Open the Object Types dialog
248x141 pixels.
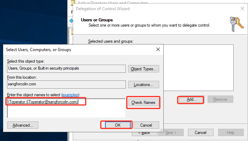pos(143,69)
